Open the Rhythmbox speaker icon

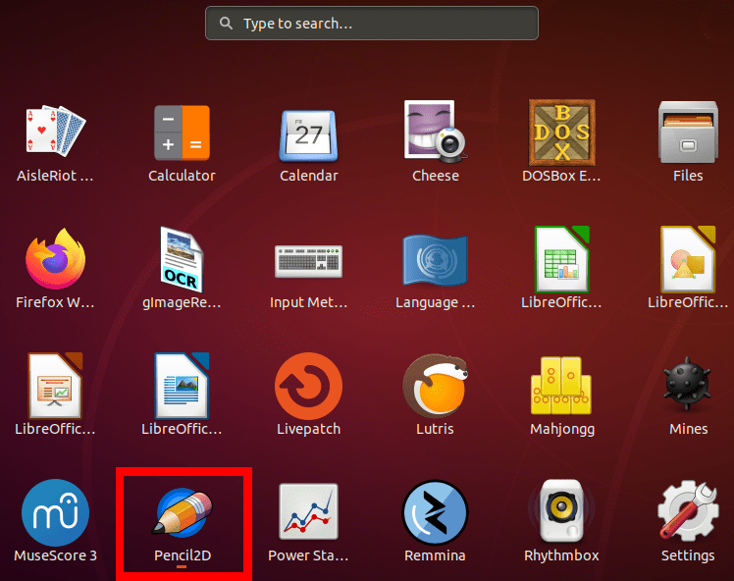pos(561,510)
